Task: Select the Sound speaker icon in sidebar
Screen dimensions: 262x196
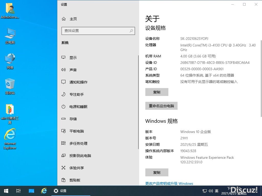Action: coord(63,70)
